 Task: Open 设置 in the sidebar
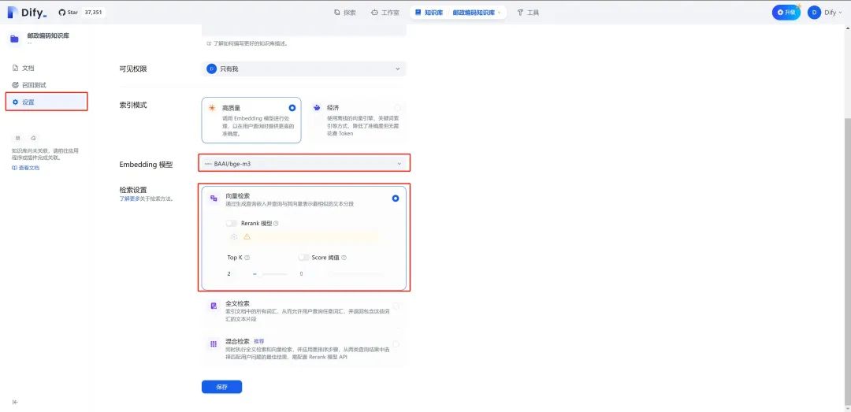click(x=46, y=102)
